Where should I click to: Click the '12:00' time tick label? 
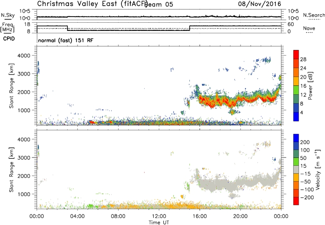pyautogui.click(x=159, y=216)
